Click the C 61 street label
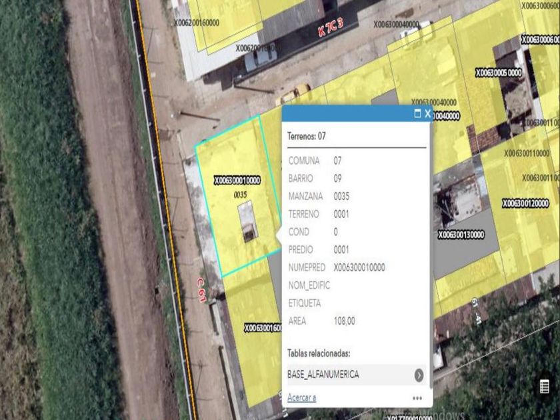This screenshot has height=420, width=560. (202, 290)
